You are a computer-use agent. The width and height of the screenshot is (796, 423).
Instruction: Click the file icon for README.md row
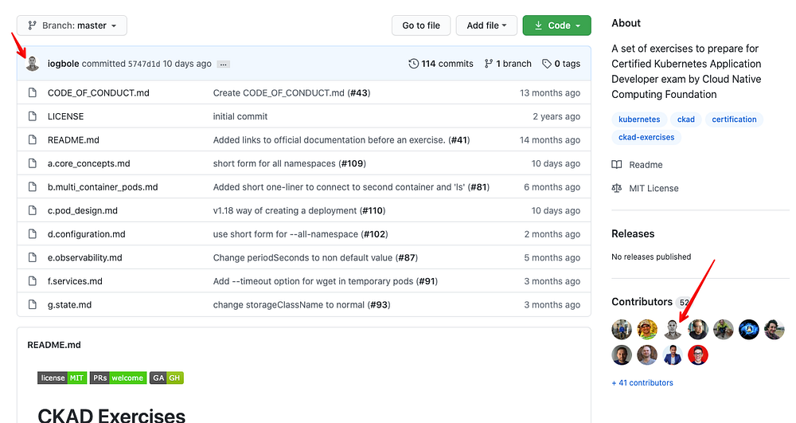click(33, 139)
